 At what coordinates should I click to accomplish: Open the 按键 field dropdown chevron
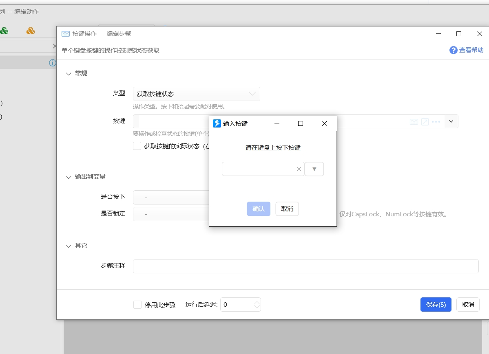(x=451, y=121)
